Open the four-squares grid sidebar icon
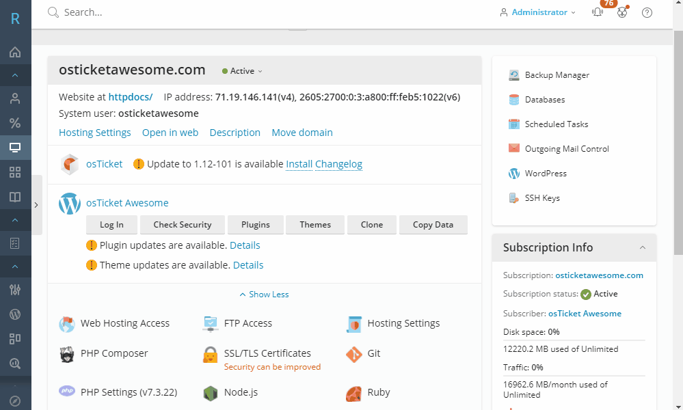The image size is (683, 410). 15,172
